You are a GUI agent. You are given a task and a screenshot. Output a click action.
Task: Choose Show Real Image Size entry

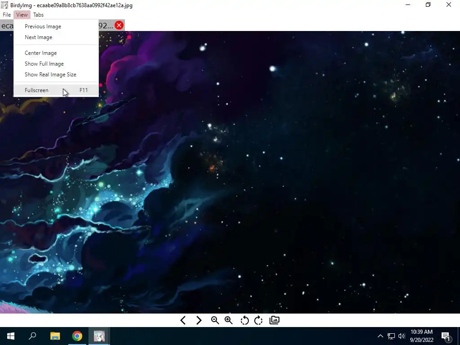56,75
